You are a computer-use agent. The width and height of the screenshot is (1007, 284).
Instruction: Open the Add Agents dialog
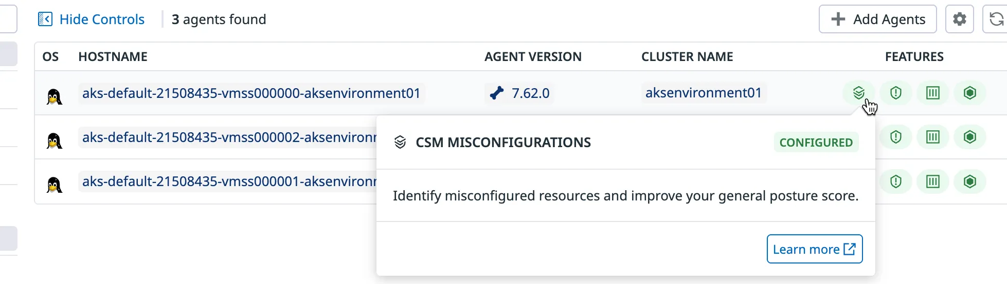coord(877,19)
